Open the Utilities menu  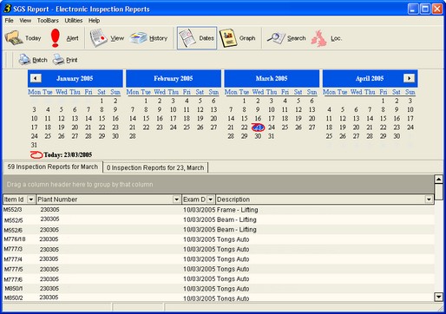click(x=74, y=21)
